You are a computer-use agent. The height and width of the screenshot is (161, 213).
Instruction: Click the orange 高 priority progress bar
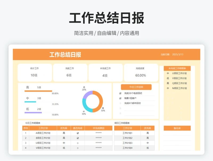point(38,91)
